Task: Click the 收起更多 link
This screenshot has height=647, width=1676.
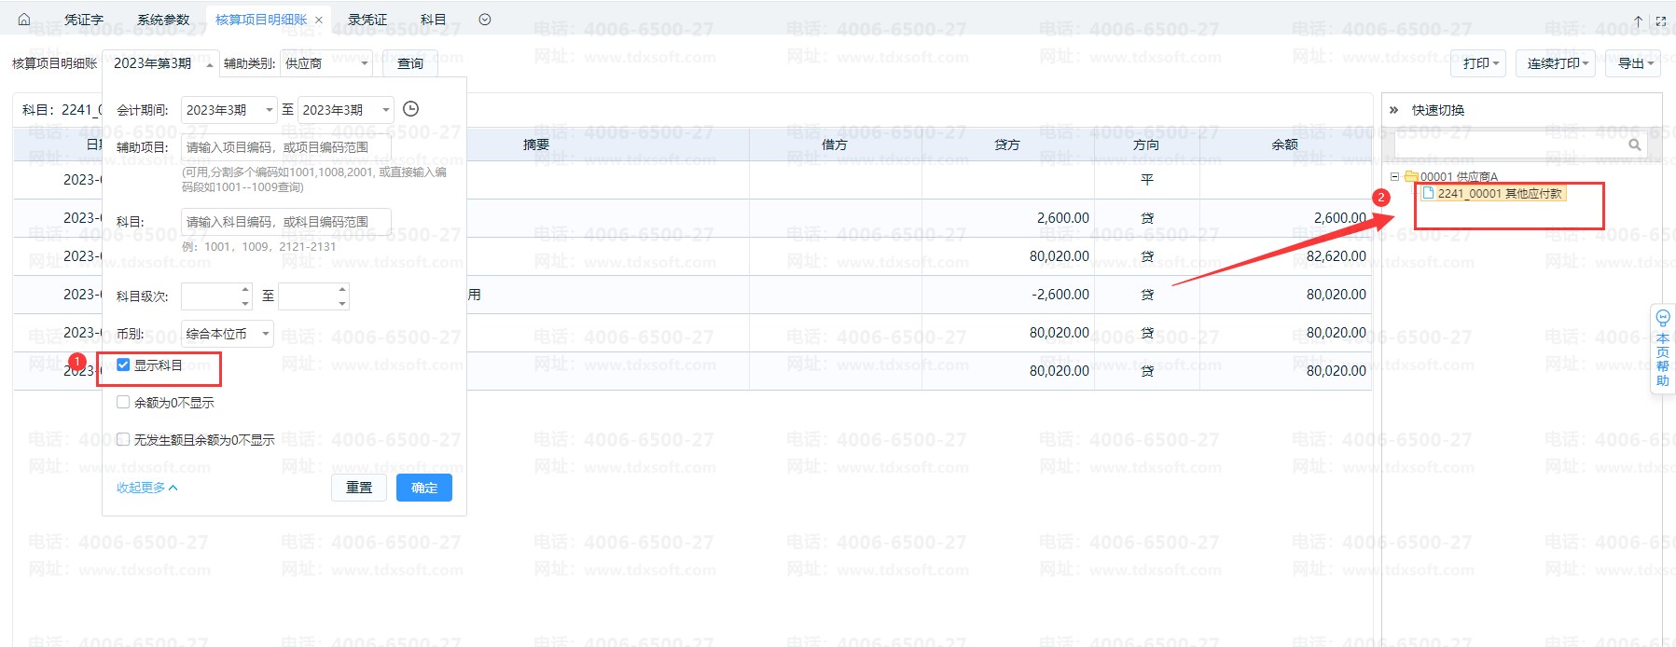Action: coord(146,488)
